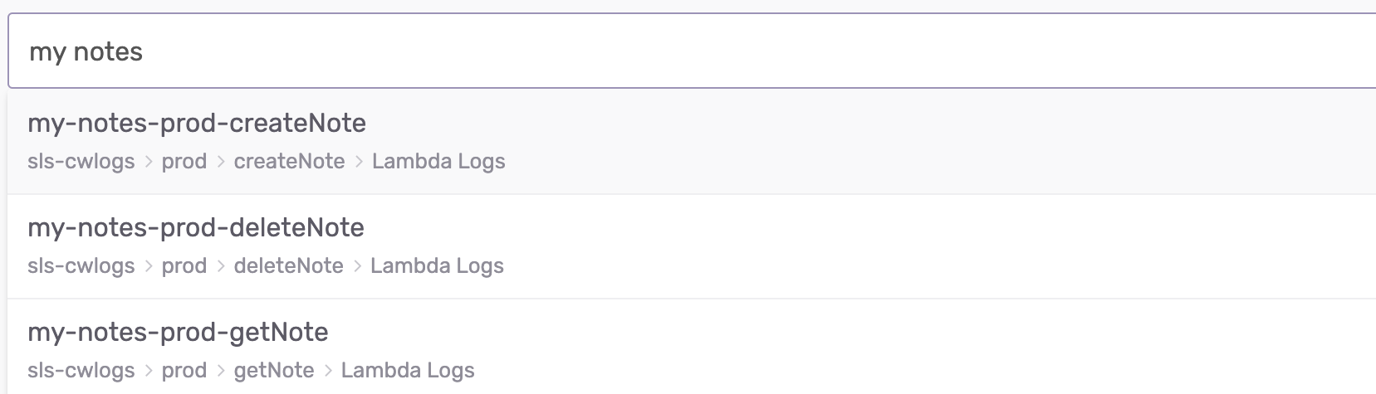Click chevron before "Lambda Logs" in createNote breadcrumb

point(359,162)
